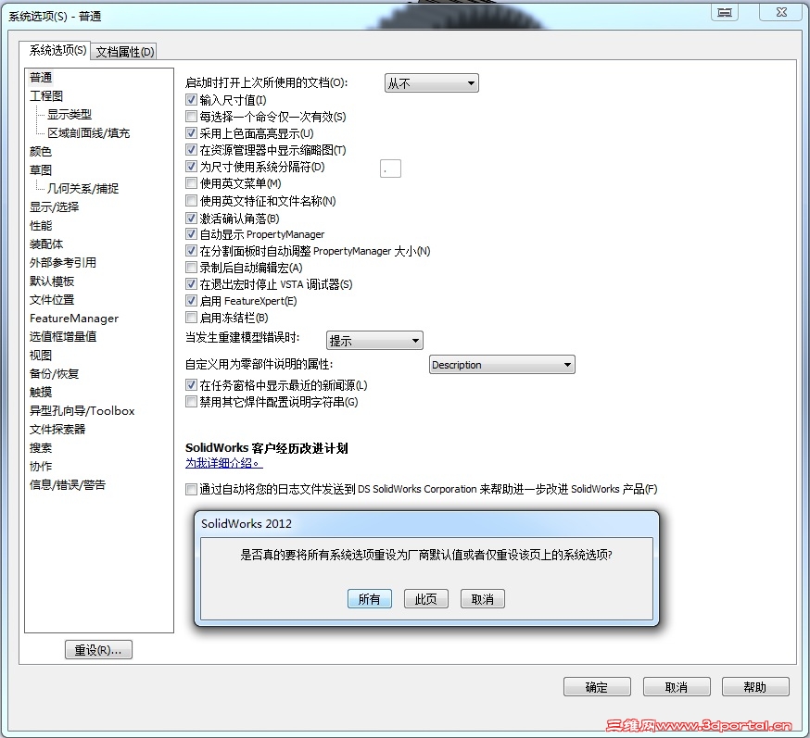Open the 搜索 settings category
Image resolution: width=810 pixels, height=738 pixels.
coord(40,448)
